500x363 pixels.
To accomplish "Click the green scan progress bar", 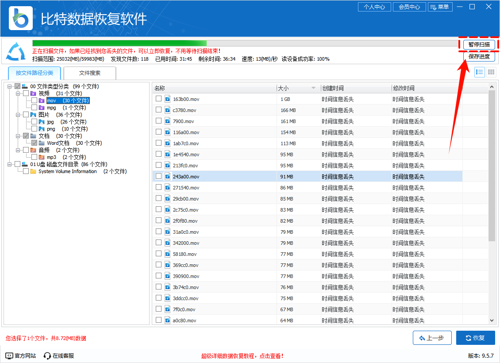I will [119, 43].
